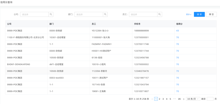Go to previous page arrow
This screenshot has height=104, width=220.
[x=152, y=99]
